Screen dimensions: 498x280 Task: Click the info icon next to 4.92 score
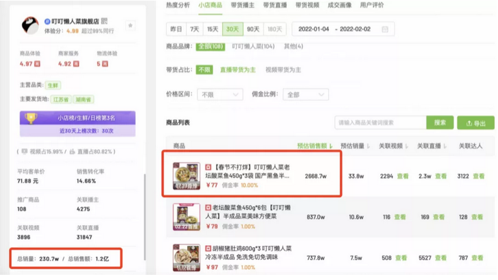point(76,64)
